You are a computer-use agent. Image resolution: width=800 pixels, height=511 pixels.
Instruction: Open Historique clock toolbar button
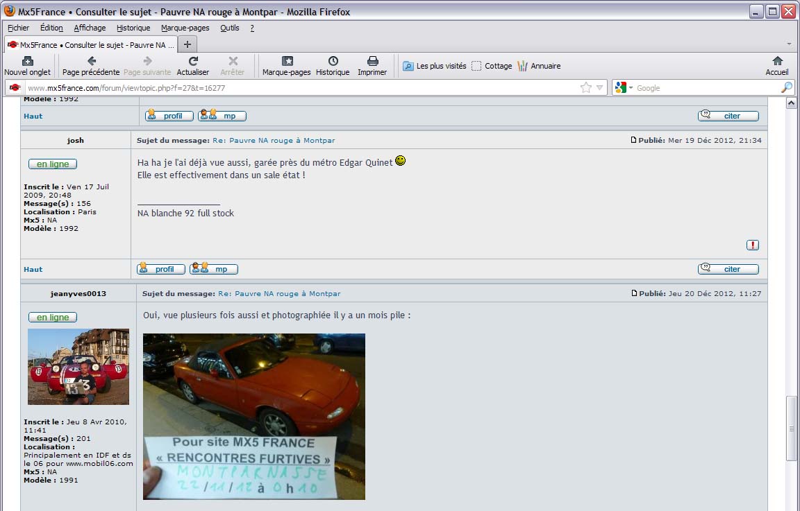333,67
